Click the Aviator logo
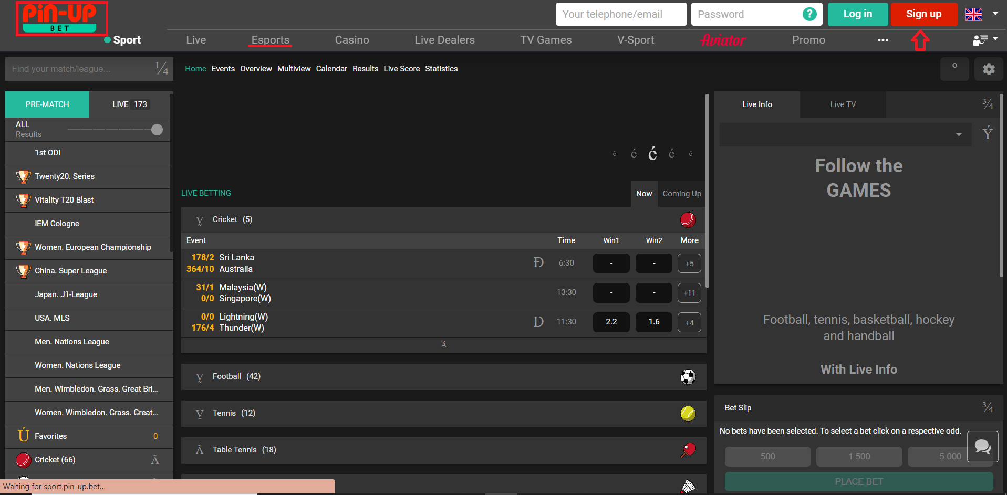This screenshot has height=495, width=1007. coord(723,40)
